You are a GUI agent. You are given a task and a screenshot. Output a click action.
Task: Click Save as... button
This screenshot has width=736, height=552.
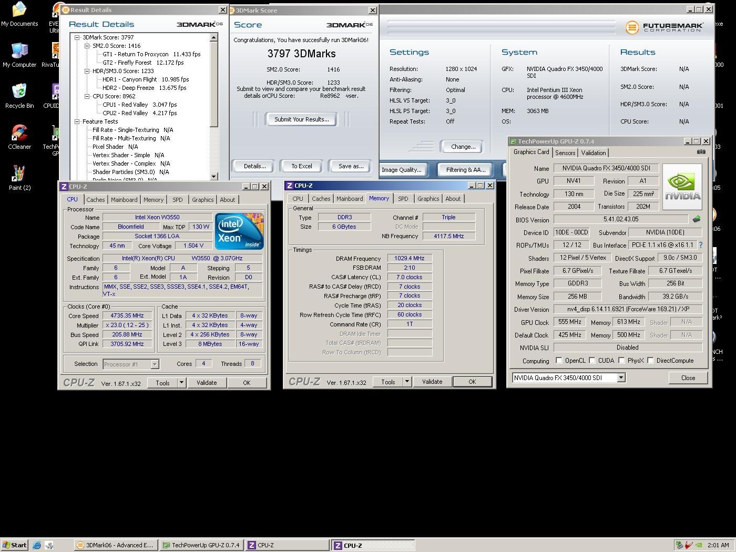[351, 166]
